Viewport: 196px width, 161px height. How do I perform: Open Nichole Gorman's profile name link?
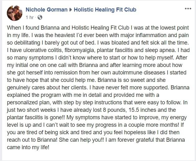click(x=47, y=10)
